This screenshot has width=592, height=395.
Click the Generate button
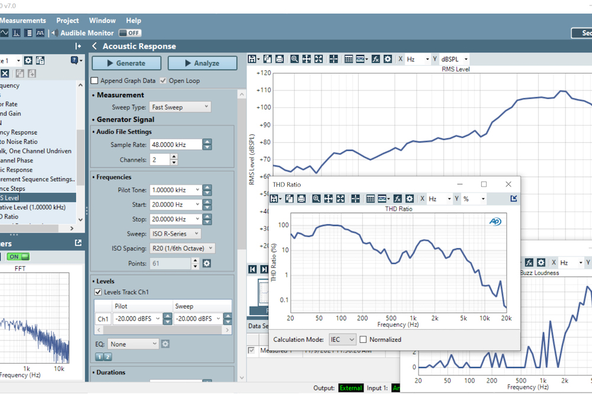[x=126, y=63]
